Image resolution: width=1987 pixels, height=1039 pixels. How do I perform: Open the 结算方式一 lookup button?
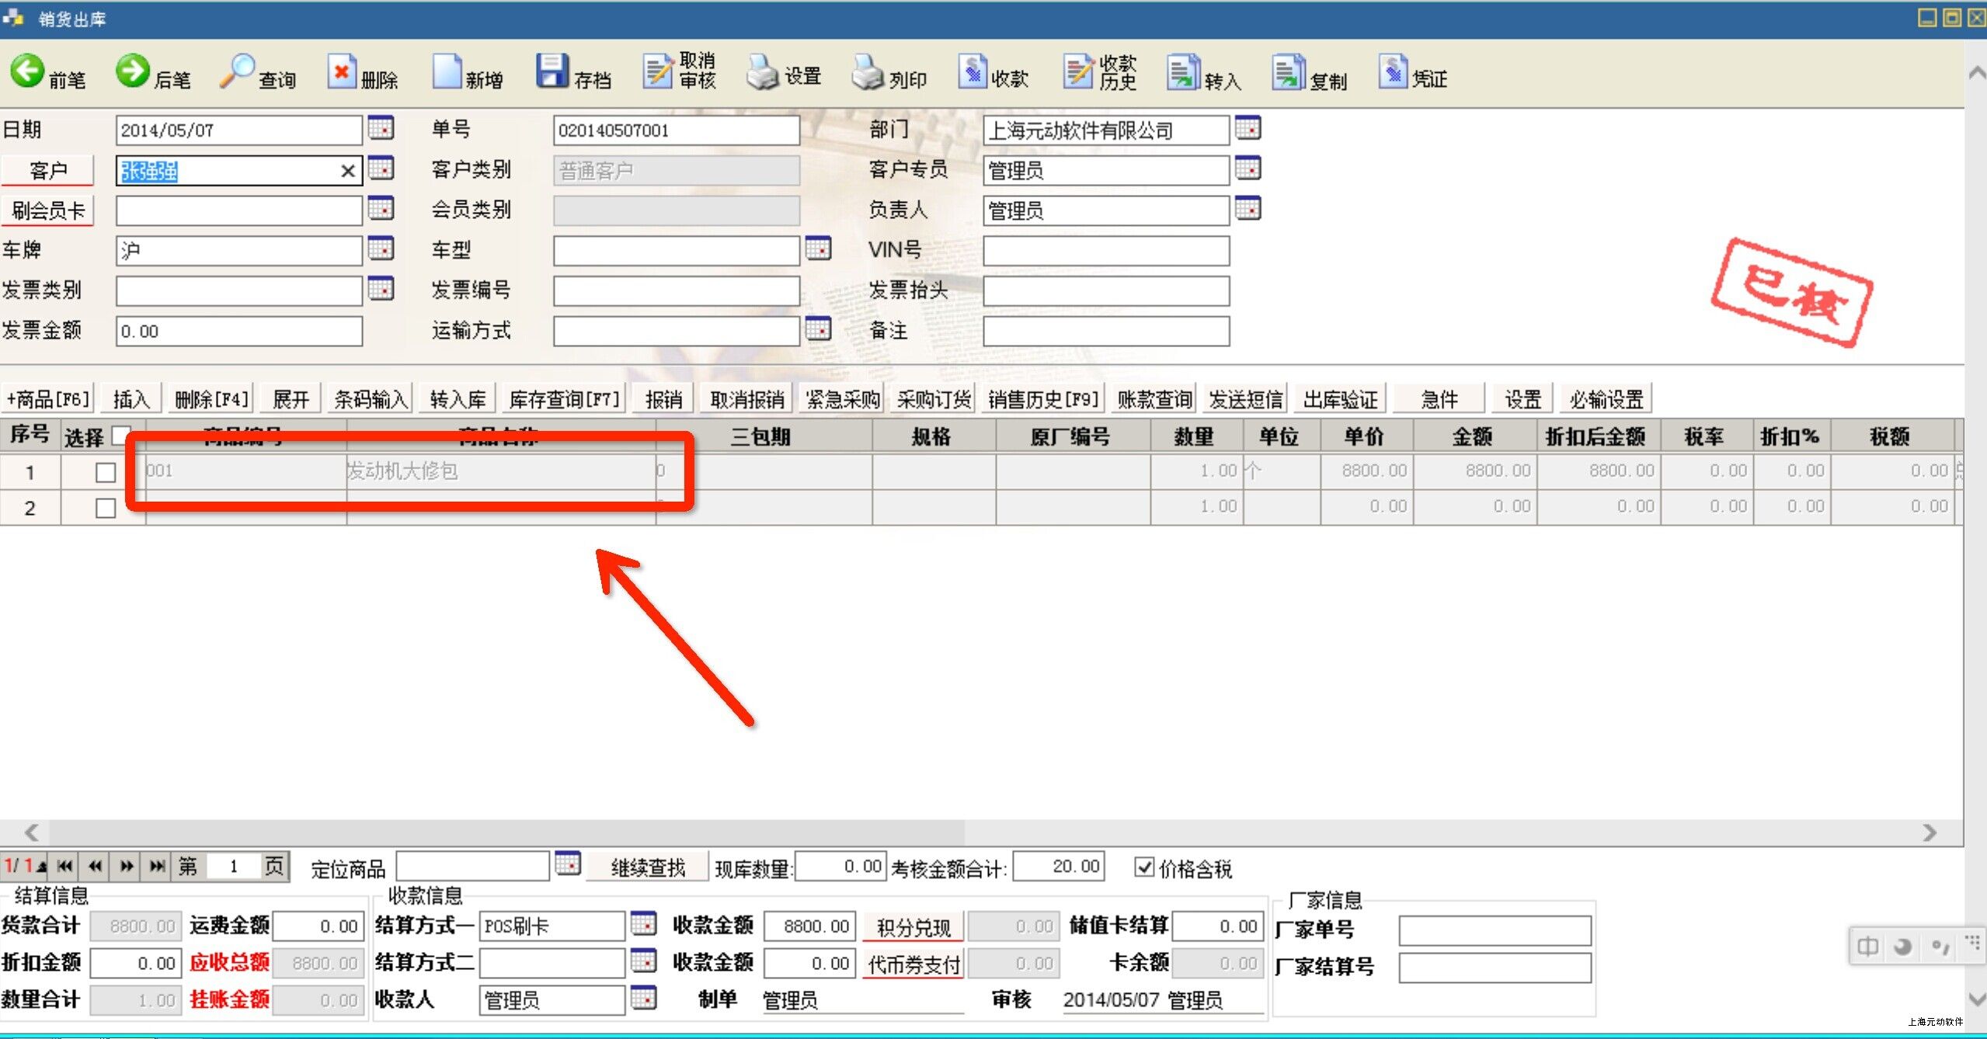click(x=643, y=924)
